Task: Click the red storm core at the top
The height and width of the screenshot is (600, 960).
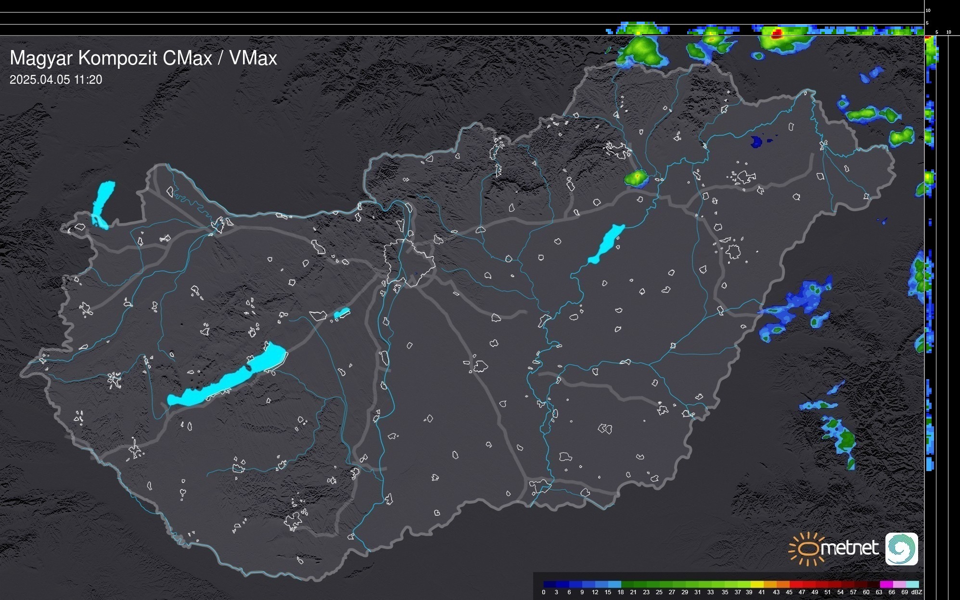Action: tap(777, 34)
